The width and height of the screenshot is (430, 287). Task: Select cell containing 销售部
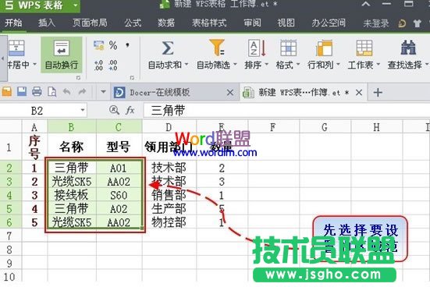(x=169, y=195)
